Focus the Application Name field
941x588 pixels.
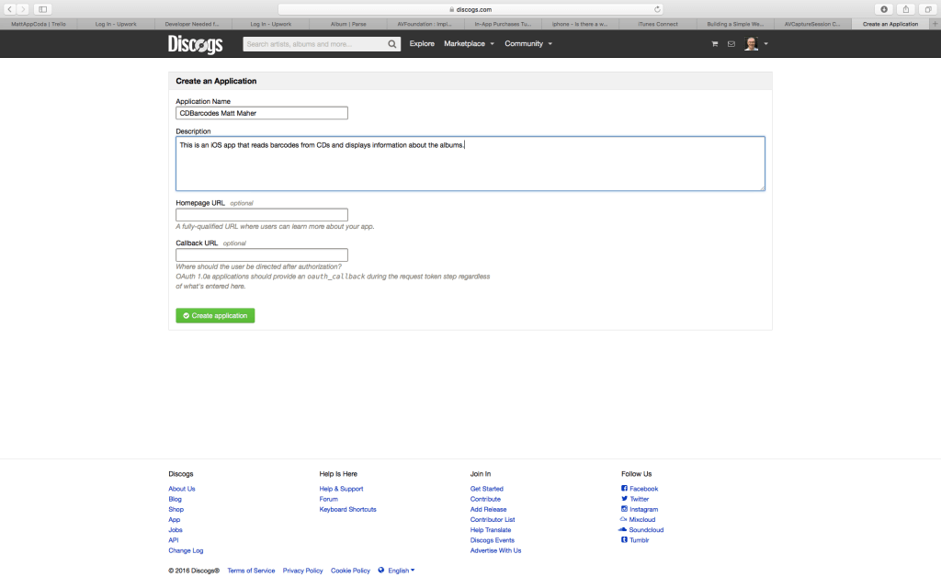pyautogui.click(x=262, y=113)
